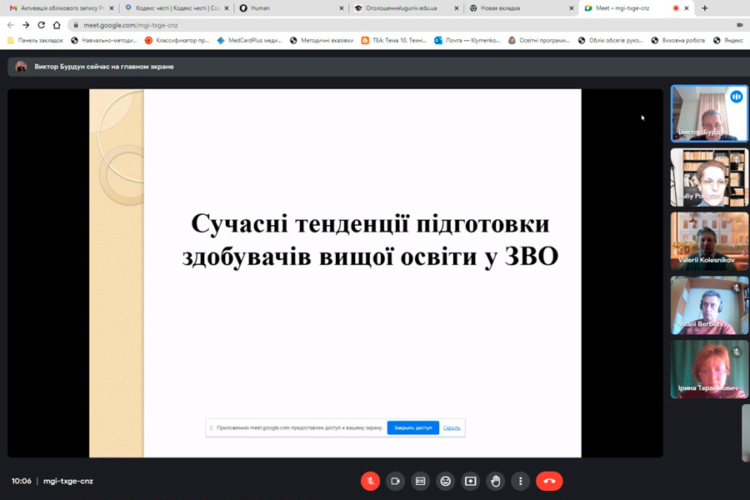Click the browser reload icon
The image size is (750, 500).
(x=41, y=25)
